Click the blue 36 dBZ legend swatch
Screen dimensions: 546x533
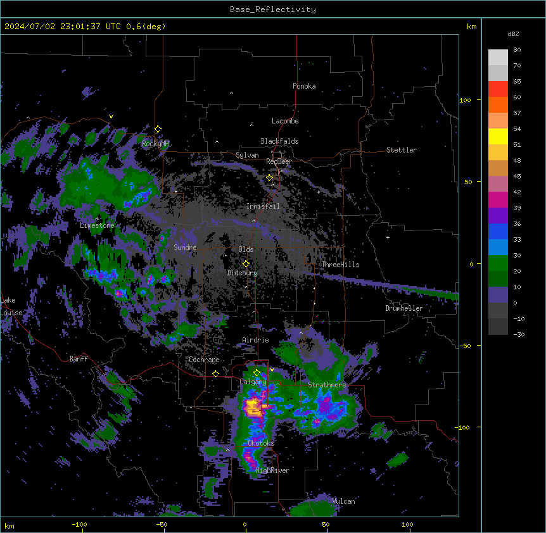point(498,231)
